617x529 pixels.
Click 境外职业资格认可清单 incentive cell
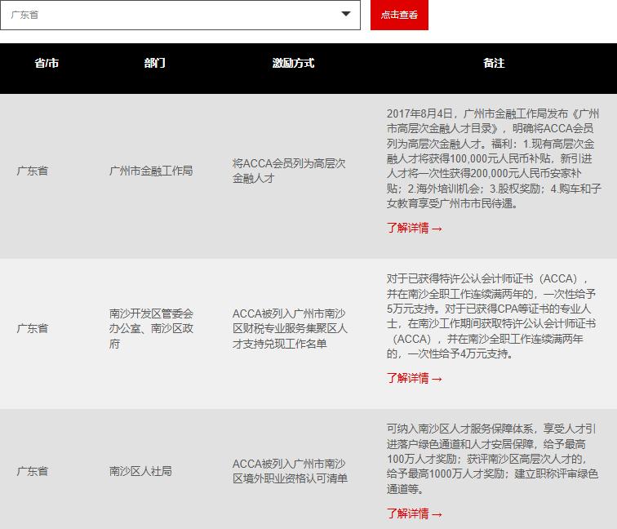[x=290, y=471]
